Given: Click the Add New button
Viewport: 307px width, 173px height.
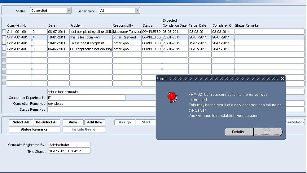Looking at the screenshot, I should pos(95,122).
